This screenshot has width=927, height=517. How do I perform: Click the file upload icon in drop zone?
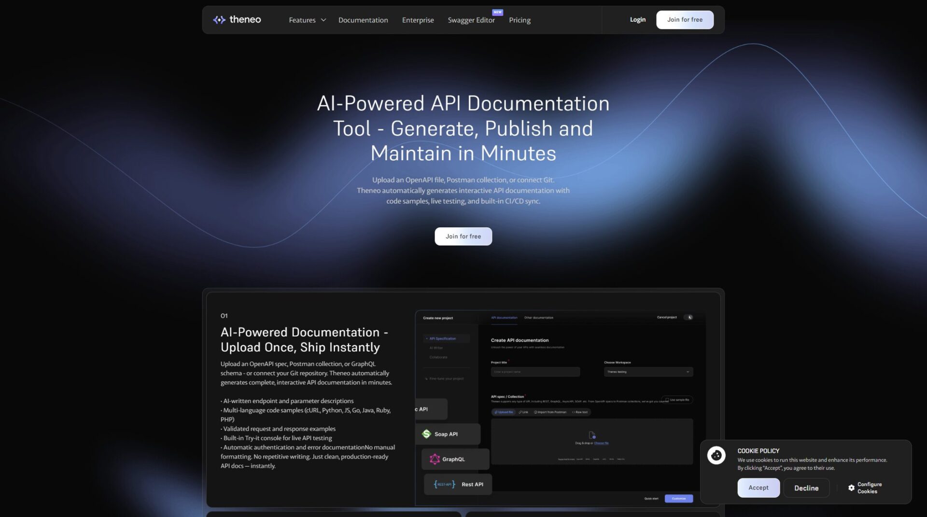tap(592, 435)
